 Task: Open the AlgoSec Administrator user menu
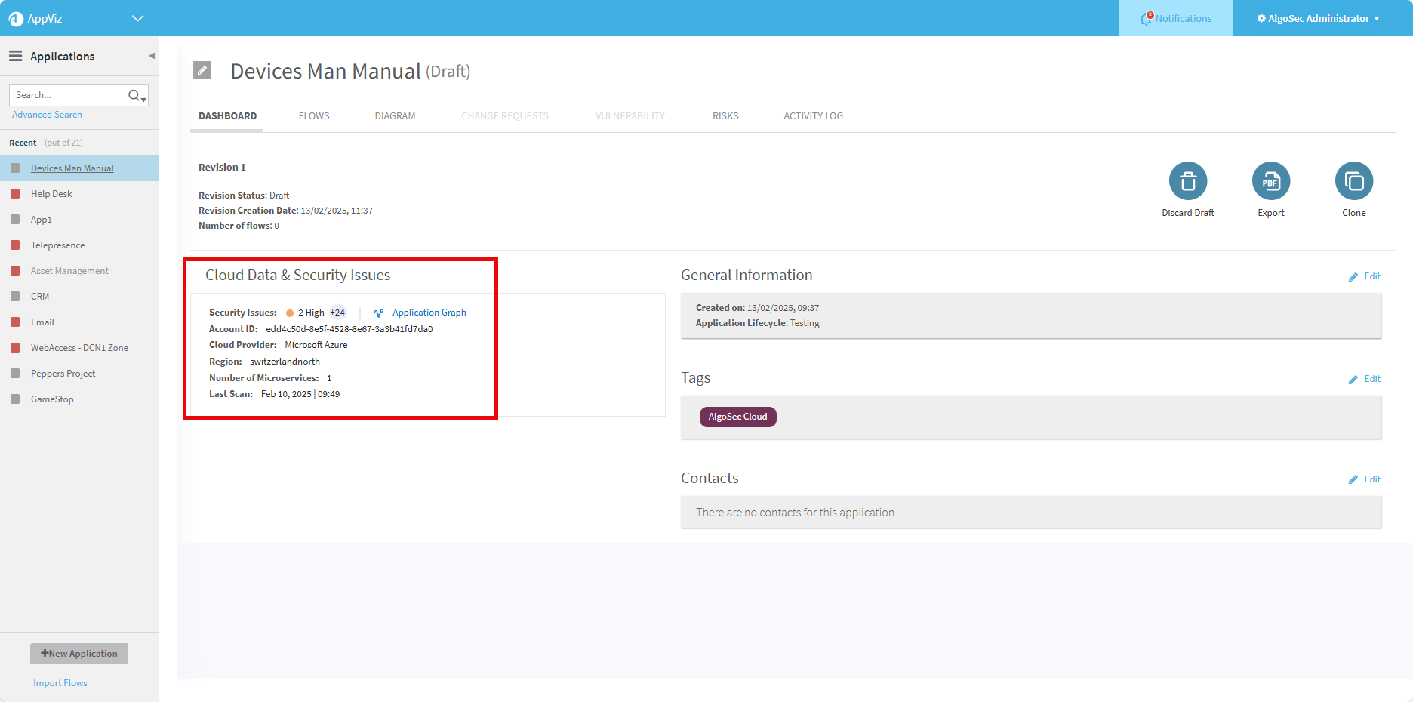(1318, 18)
